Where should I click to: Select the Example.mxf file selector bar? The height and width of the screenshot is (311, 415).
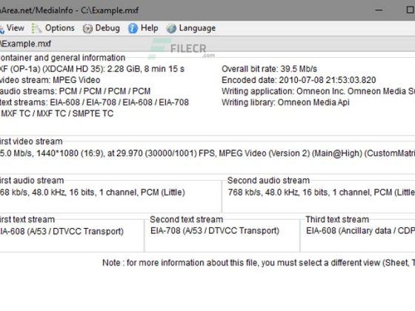[207, 44]
